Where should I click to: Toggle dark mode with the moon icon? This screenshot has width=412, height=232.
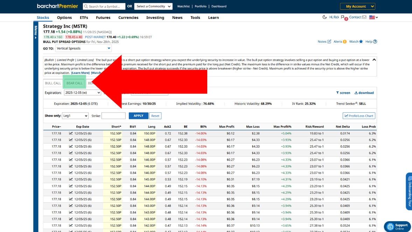(x=324, y=17)
